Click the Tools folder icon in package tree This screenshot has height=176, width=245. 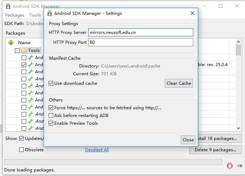click(24, 51)
